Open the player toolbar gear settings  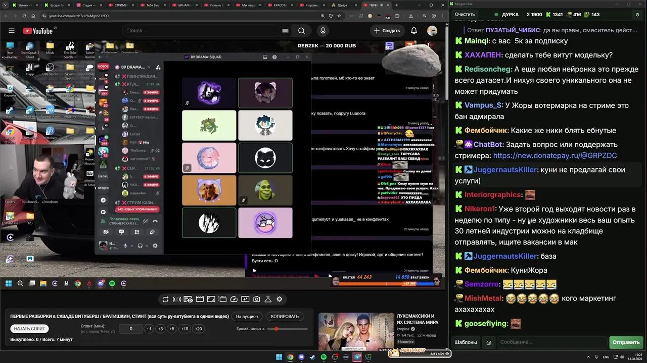pyautogui.click(x=279, y=299)
